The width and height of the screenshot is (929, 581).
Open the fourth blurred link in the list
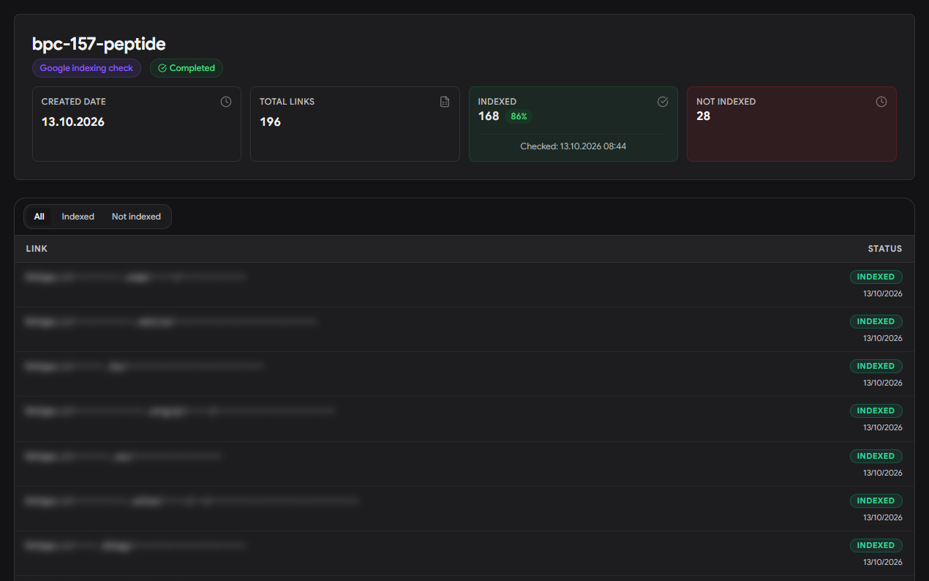(x=180, y=411)
